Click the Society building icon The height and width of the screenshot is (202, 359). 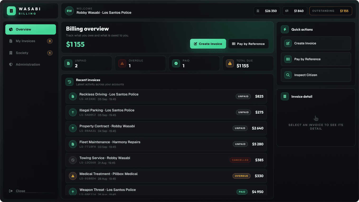(11, 53)
